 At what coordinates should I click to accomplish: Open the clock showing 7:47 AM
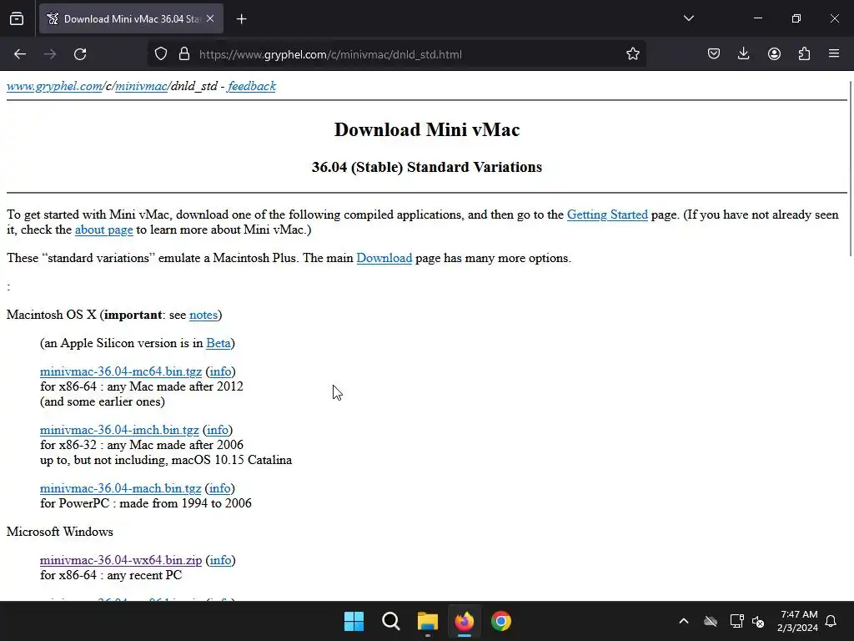(x=798, y=621)
